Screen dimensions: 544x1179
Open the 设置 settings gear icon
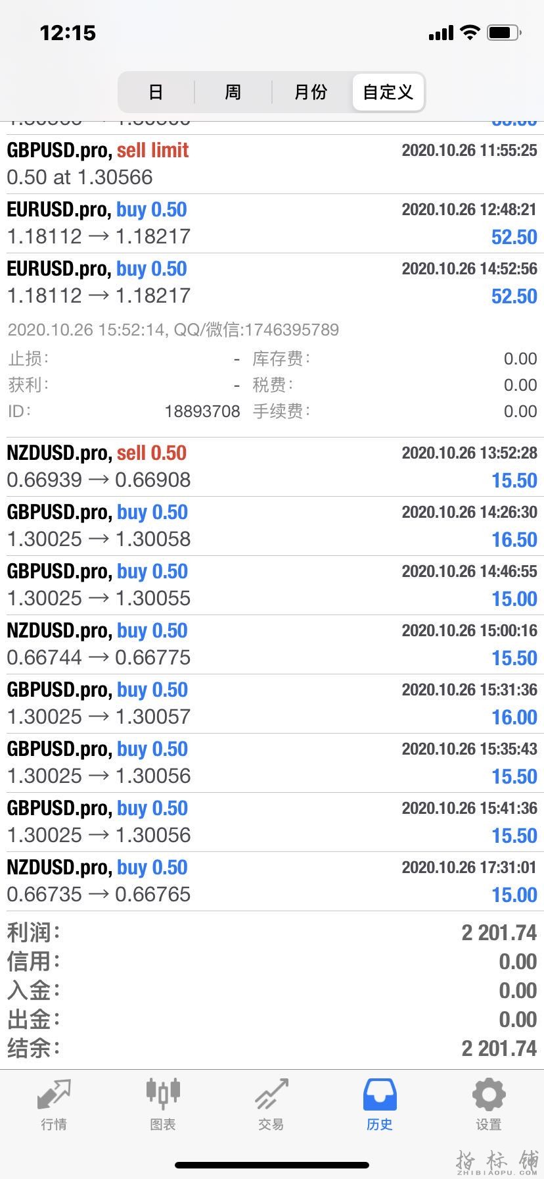488,1095
